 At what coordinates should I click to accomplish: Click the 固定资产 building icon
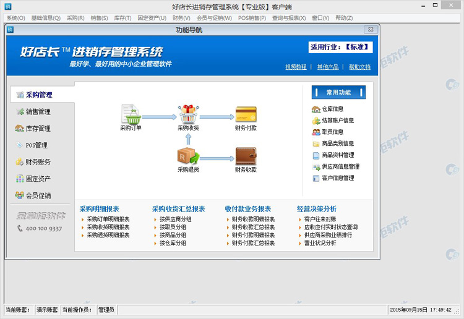pos(20,179)
